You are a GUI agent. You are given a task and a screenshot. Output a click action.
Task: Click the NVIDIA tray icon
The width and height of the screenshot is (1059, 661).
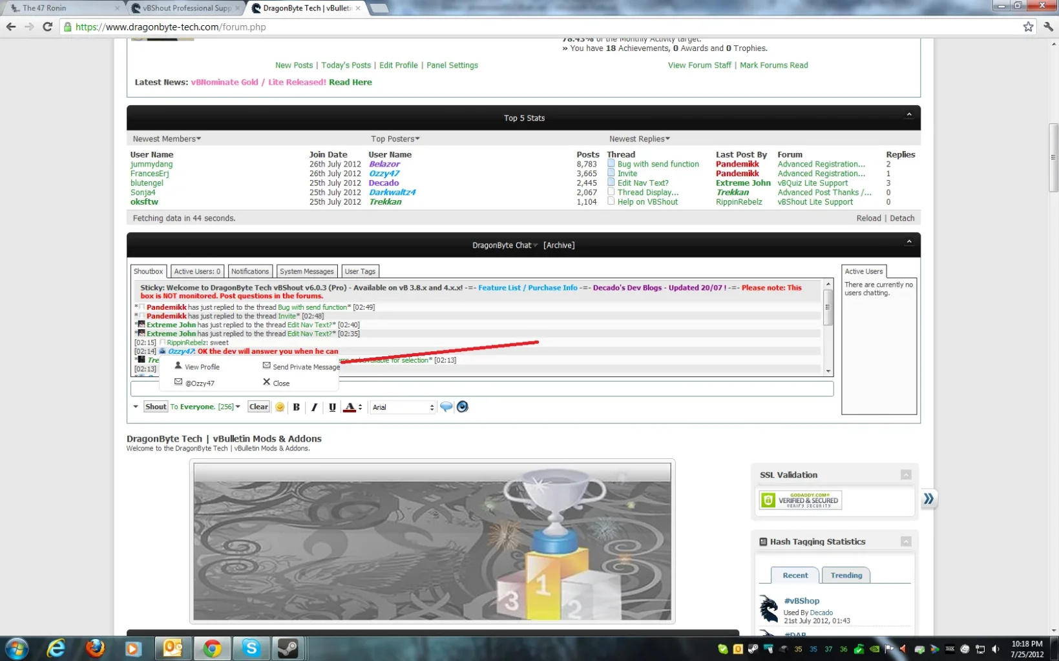click(874, 649)
